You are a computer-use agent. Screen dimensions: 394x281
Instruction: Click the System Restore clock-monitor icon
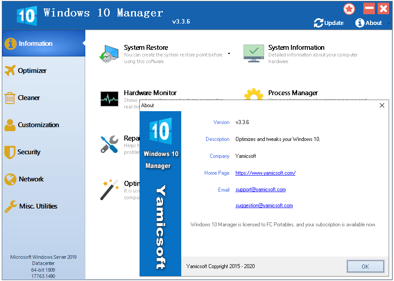click(x=109, y=54)
